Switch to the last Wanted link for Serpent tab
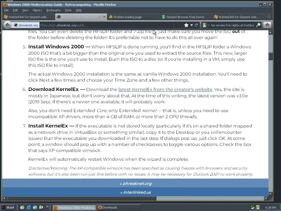 239,17
